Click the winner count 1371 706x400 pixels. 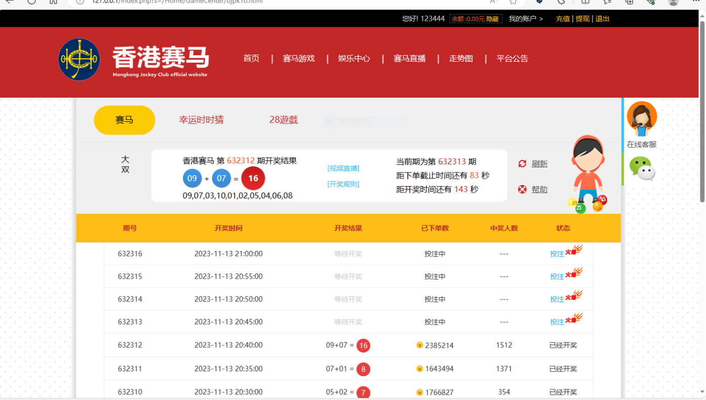click(504, 369)
